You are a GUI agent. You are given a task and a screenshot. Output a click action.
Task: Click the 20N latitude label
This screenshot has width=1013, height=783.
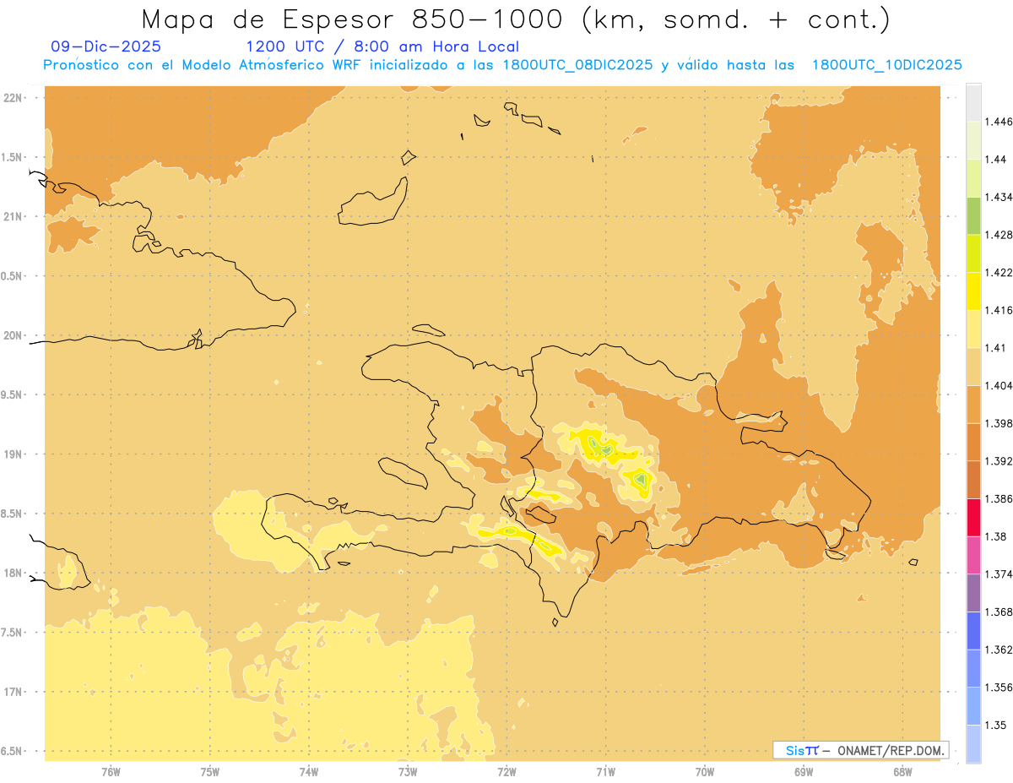14,335
